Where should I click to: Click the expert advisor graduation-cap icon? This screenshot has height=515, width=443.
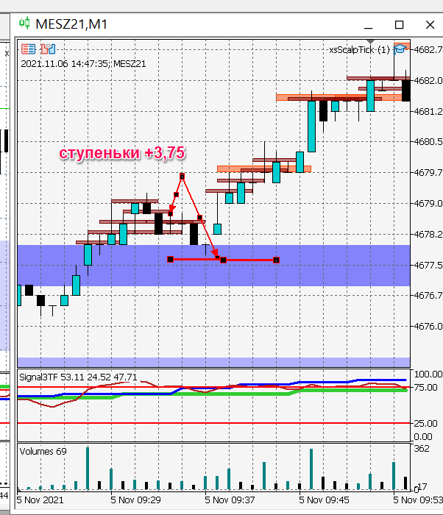tap(400, 49)
